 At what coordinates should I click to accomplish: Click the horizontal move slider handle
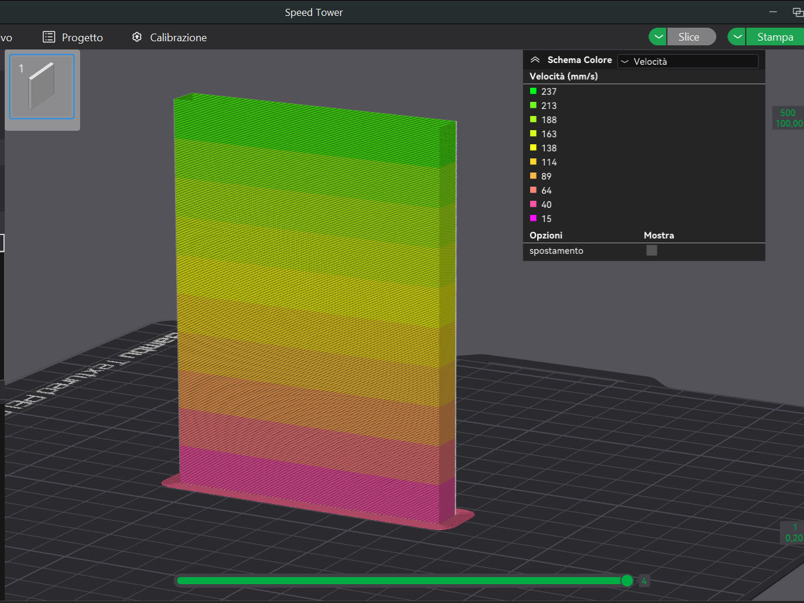point(627,581)
